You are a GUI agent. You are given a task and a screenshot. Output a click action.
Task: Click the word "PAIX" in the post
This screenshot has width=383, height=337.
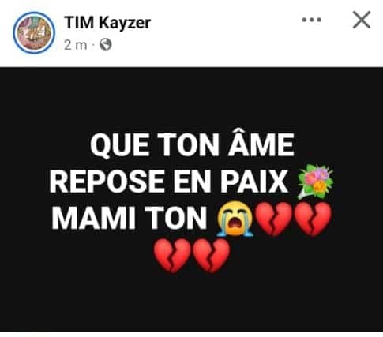[254, 182]
